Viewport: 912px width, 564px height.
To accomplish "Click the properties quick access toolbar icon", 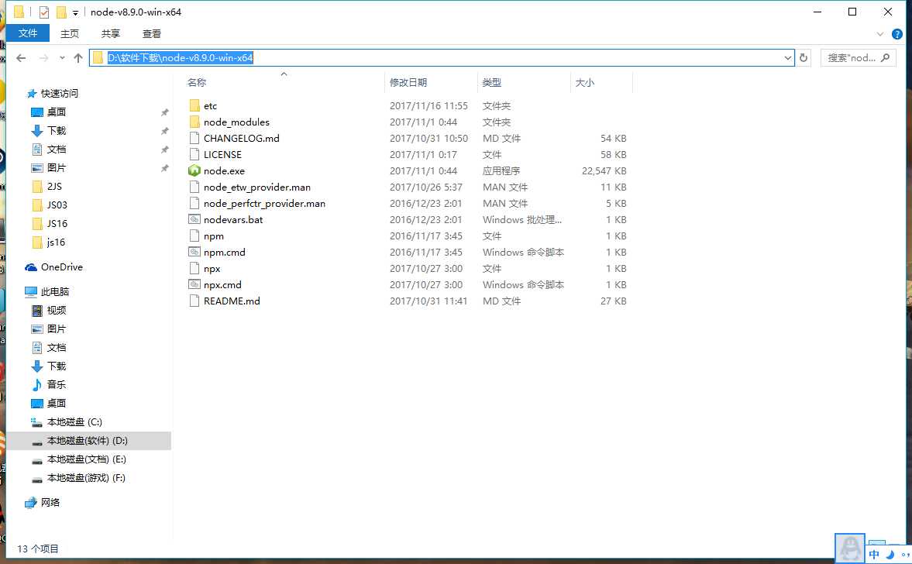I will [x=44, y=12].
